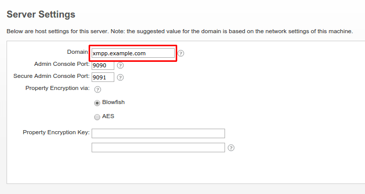This screenshot has height=194, width=365.
Task: Open the help icon beside the Domain field
Action: pos(181,53)
